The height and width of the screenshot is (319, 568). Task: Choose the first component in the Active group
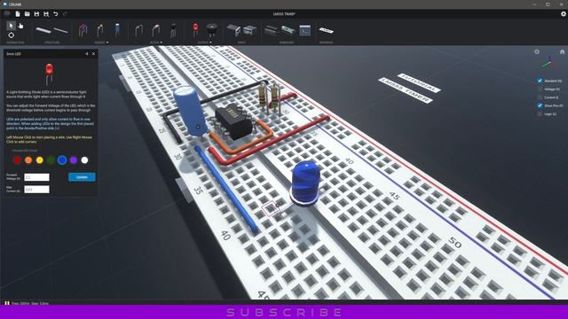tap(138, 30)
